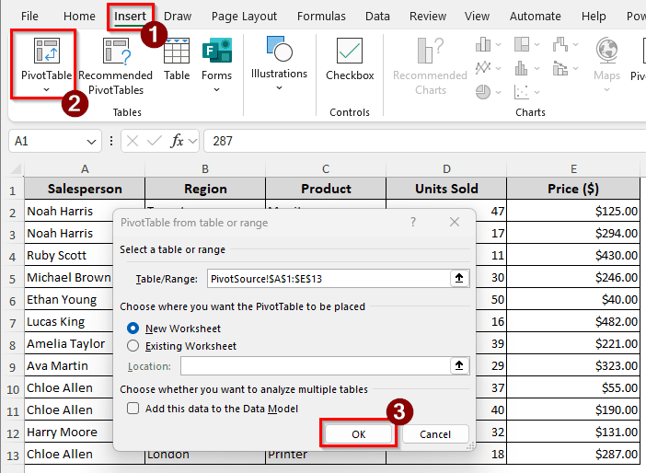646x473 pixels.
Task: Close the PivotTable from table or range dialog
Action: (x=455, y=222)
